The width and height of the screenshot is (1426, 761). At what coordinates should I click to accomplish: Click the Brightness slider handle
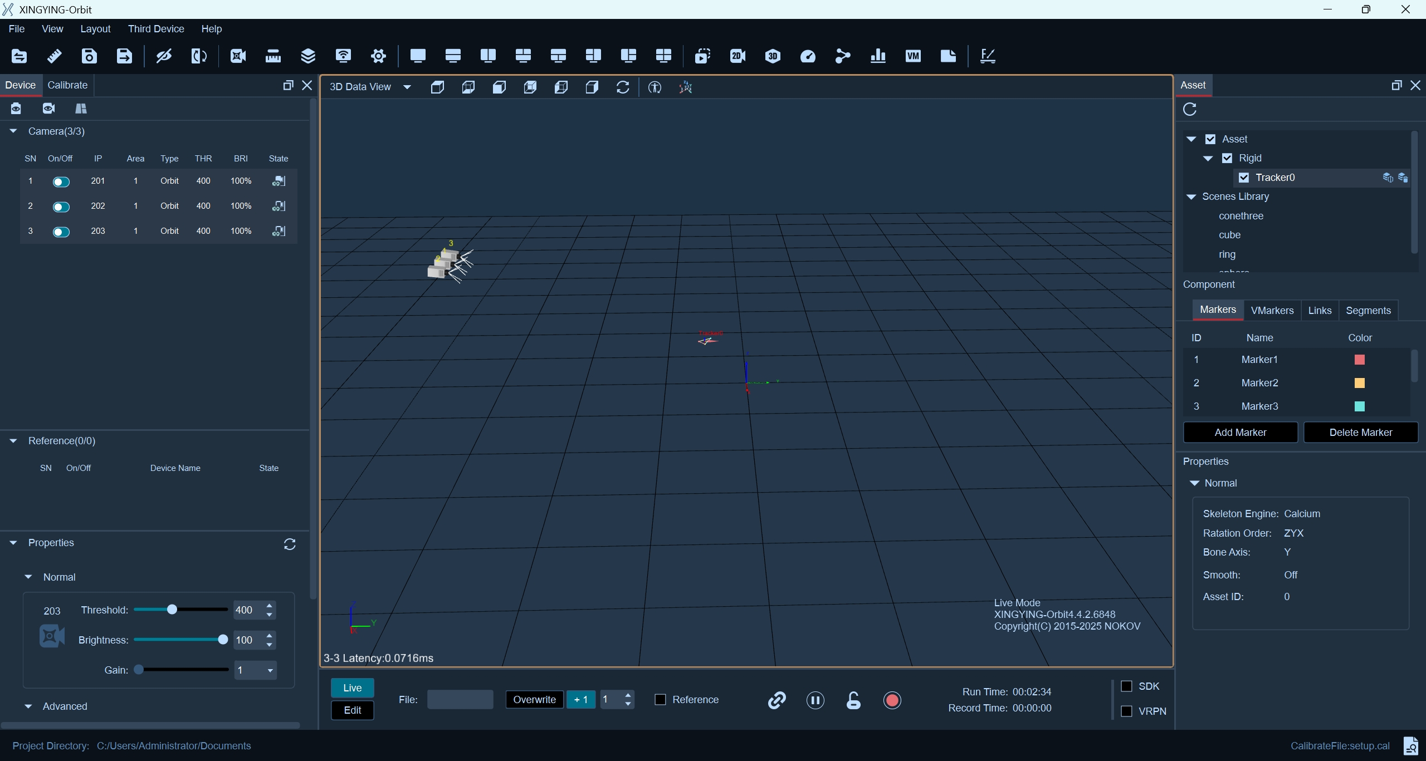223,640
